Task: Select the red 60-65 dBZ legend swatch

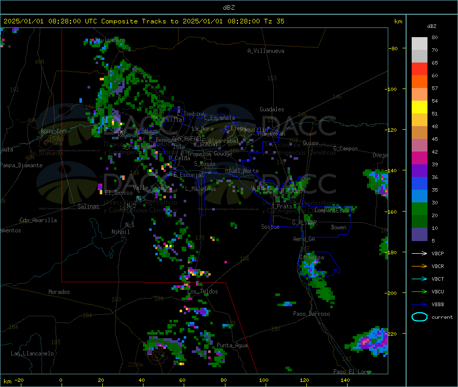Action: point(419,69)
